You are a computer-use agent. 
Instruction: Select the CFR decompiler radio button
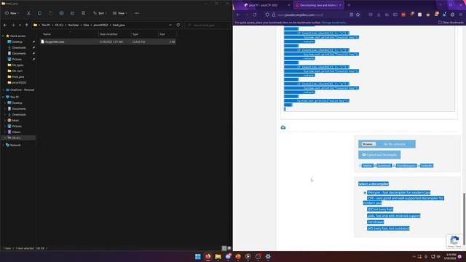[x=365, y=198]
